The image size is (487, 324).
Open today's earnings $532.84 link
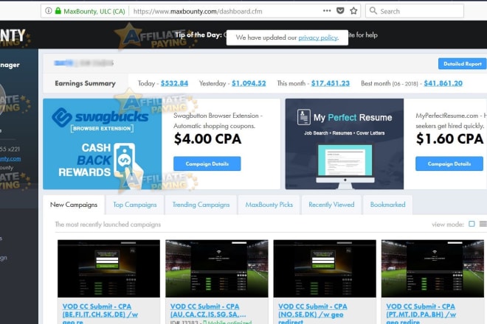click(174, 83)
